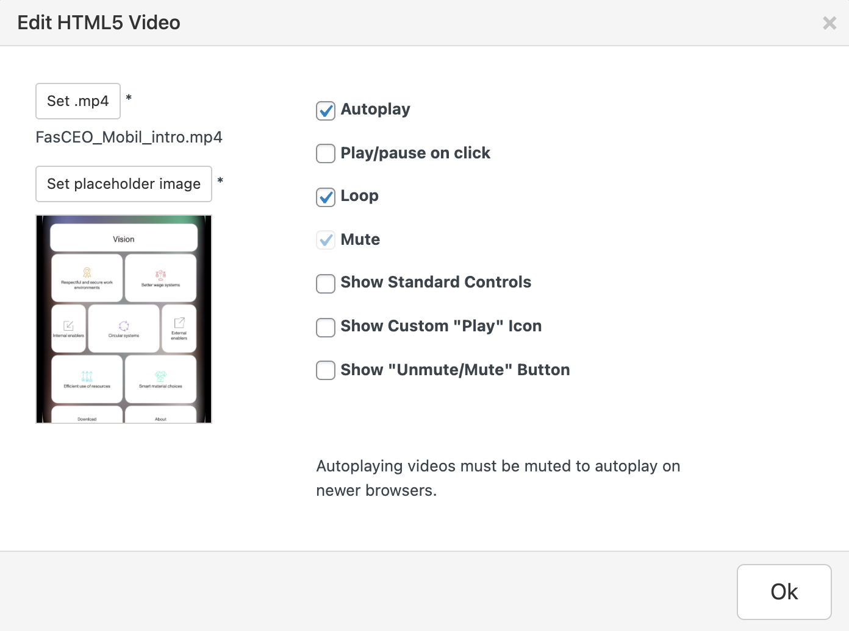Toggle the Mute checkbox
Image resolution: width=849 pixels, height=631 pixels.
(x=326, y=240)
